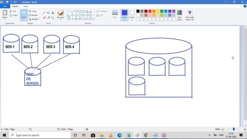Image resolution: width=247 pixels, height=139 pixels.
Task: Open Edit colors dialog
Action: tap(179, 15)
